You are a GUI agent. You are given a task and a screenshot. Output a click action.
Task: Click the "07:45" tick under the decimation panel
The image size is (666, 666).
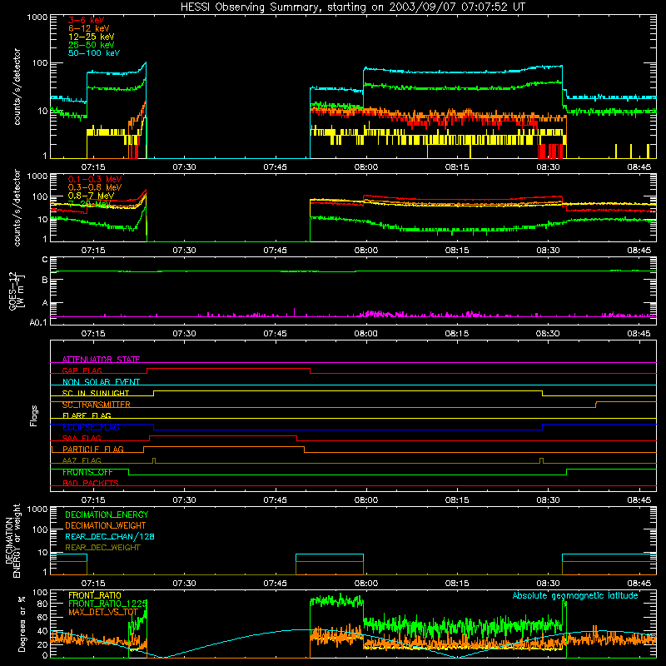click(275, 584)
